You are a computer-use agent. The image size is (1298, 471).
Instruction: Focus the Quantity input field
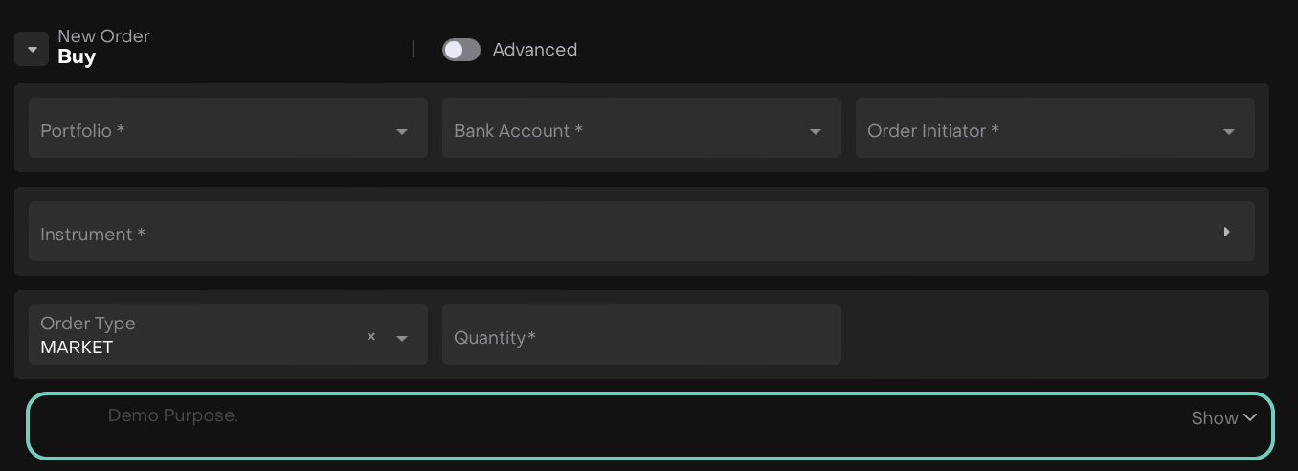[641, 335]
